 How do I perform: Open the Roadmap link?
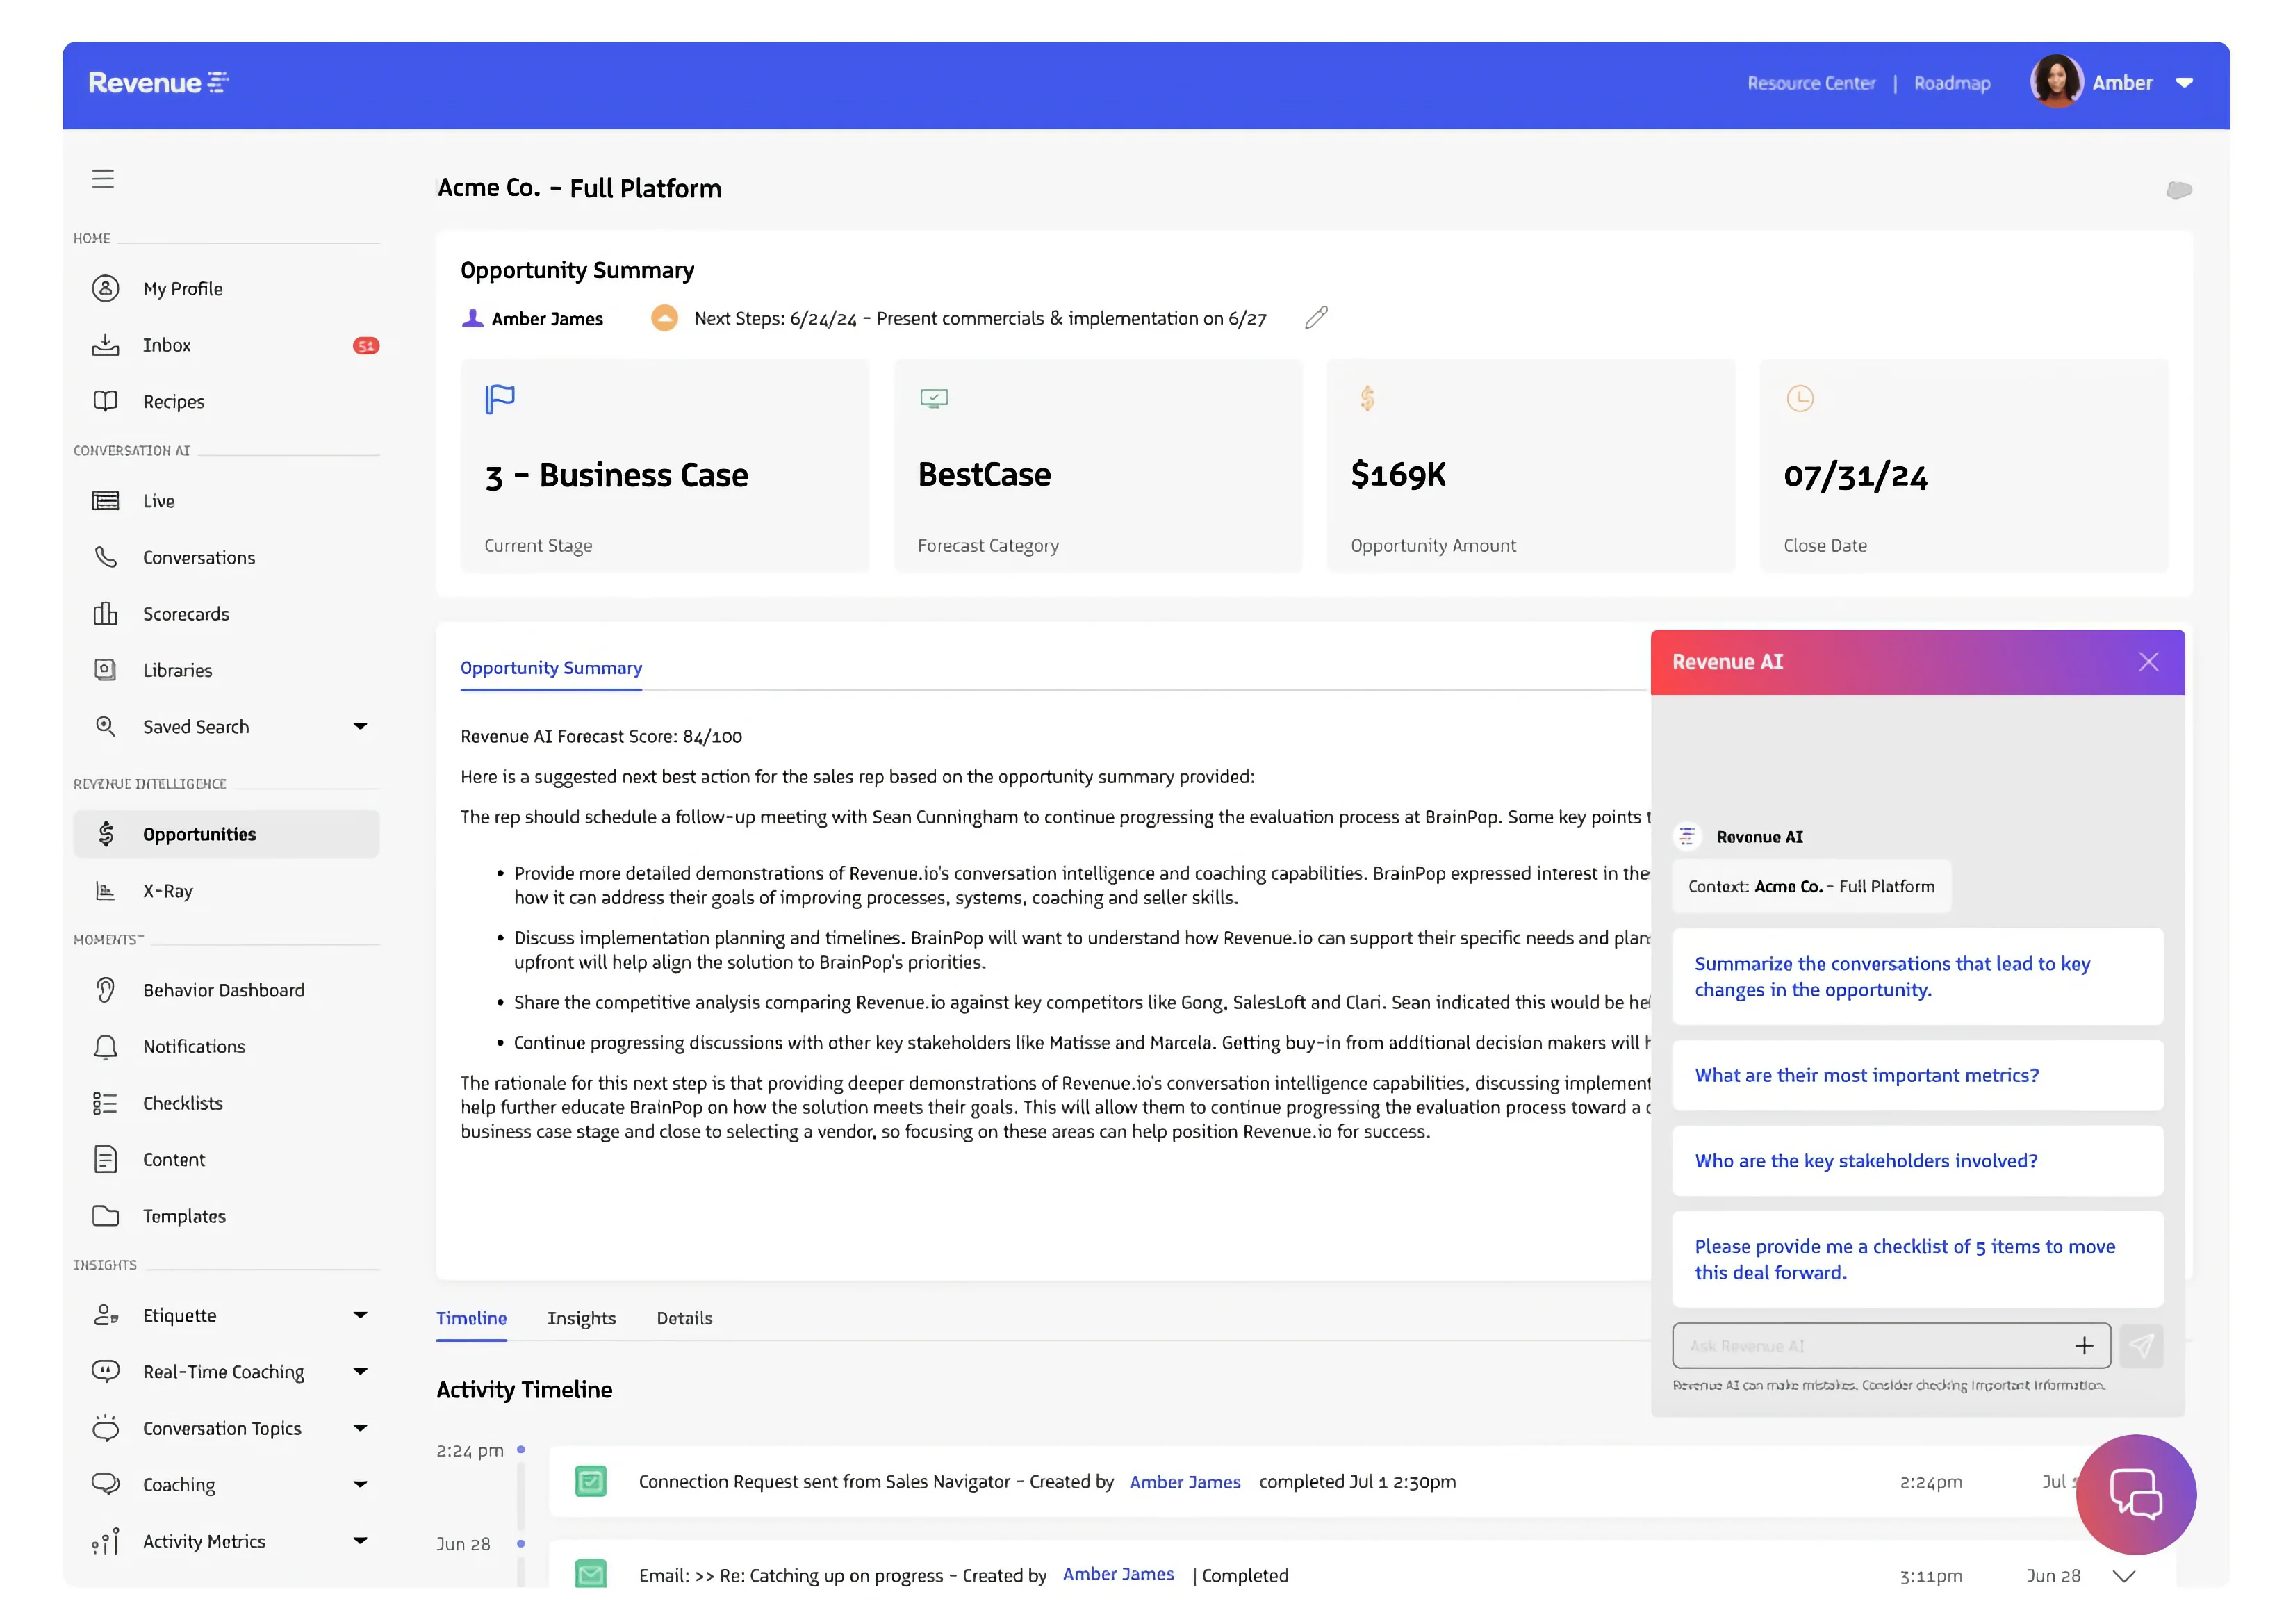(x=1952, y=83)
